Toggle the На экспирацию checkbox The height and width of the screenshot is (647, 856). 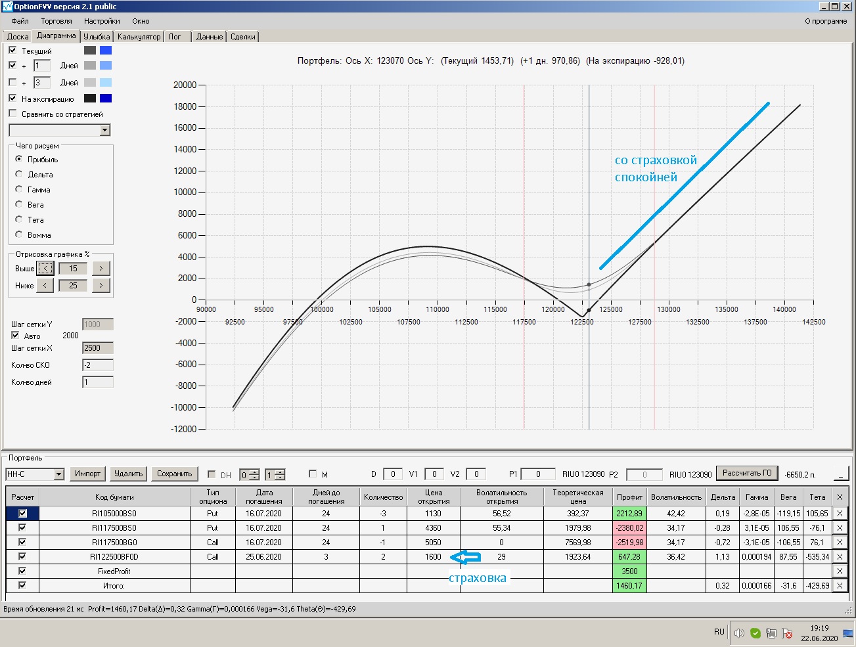coord(12,98)
